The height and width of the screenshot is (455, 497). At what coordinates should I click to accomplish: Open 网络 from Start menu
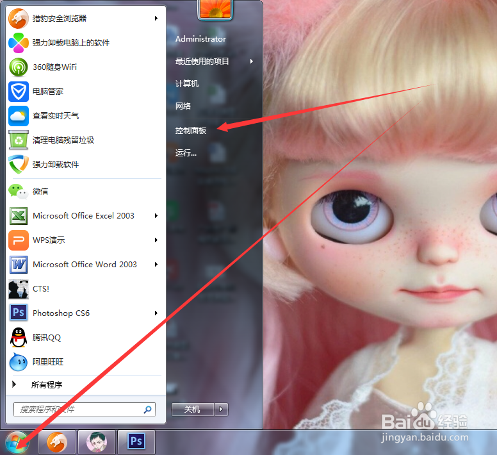click(183, 106)
